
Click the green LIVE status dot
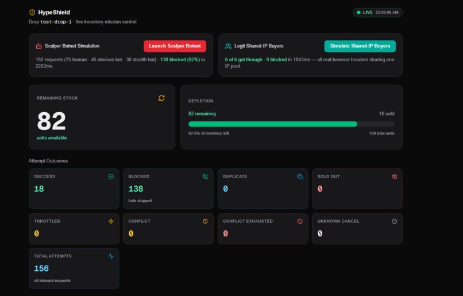[358, 13]
